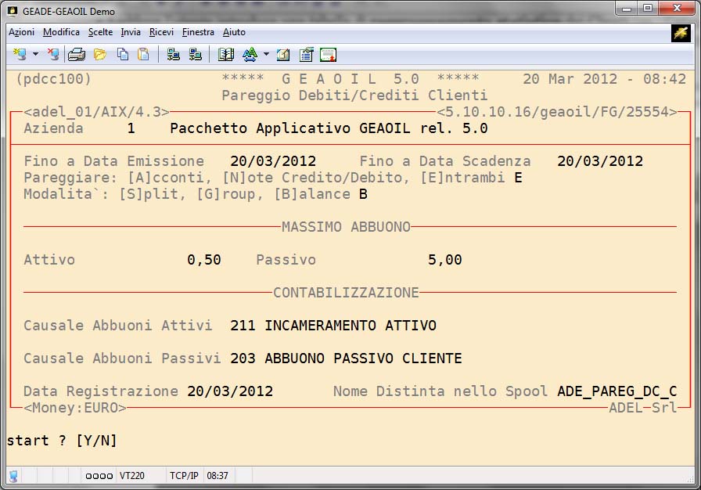Click the open book icon in toolbar
This screenshot has width=701, height=490.
coord(226,54)
